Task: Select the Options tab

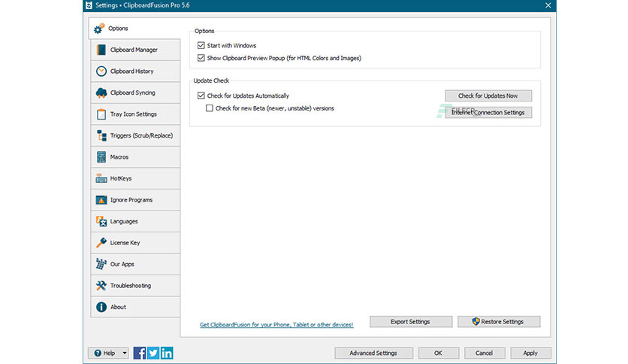Action: 134,29
